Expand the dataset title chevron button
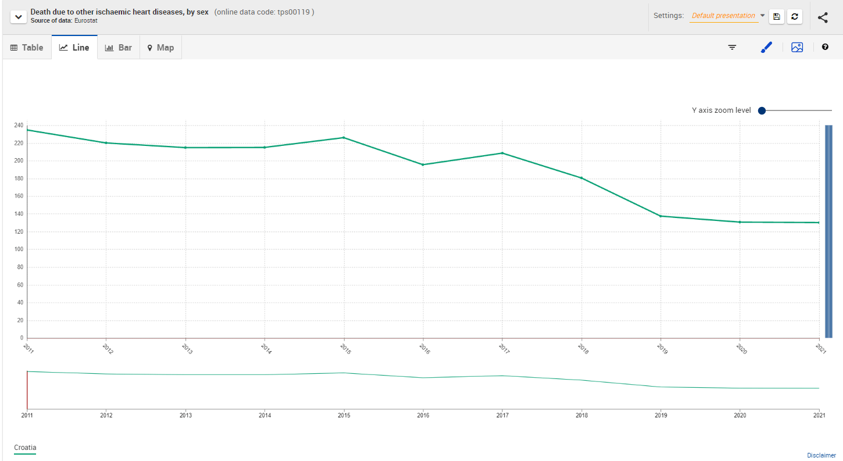843x461 pixels. (18, 17)
